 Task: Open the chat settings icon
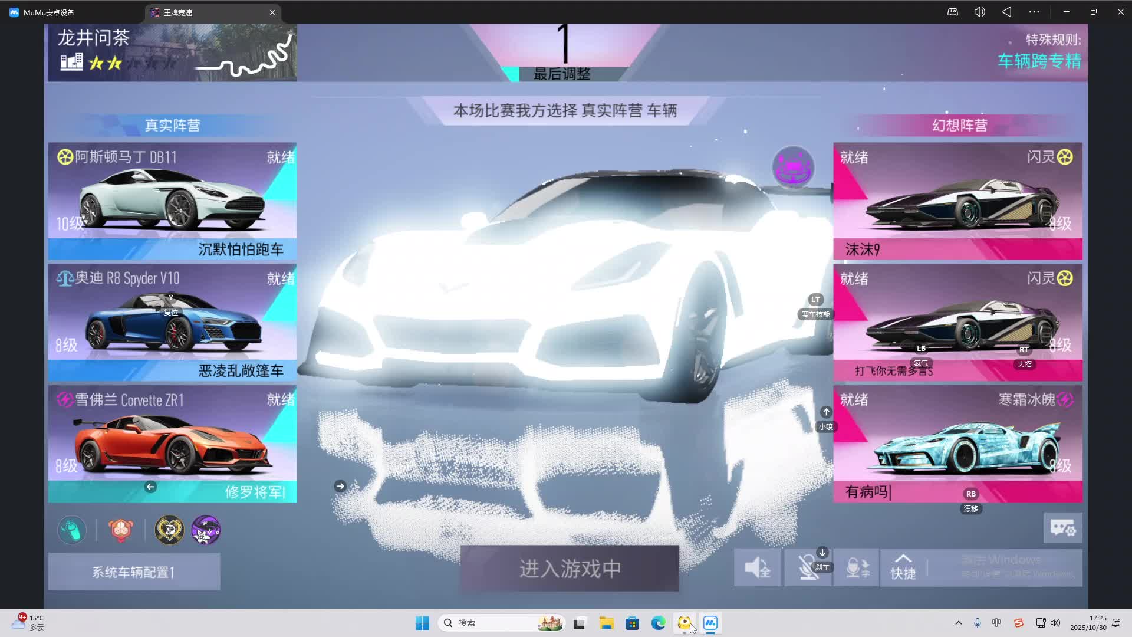point(1062,528)
